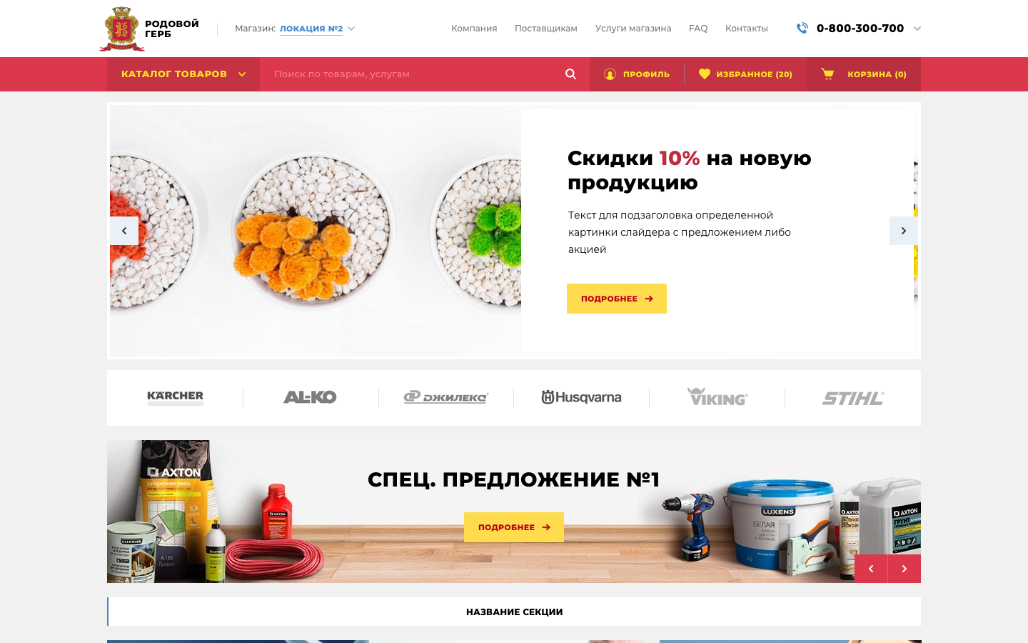Select the Husqvarna brand logo

coord(582,397)
